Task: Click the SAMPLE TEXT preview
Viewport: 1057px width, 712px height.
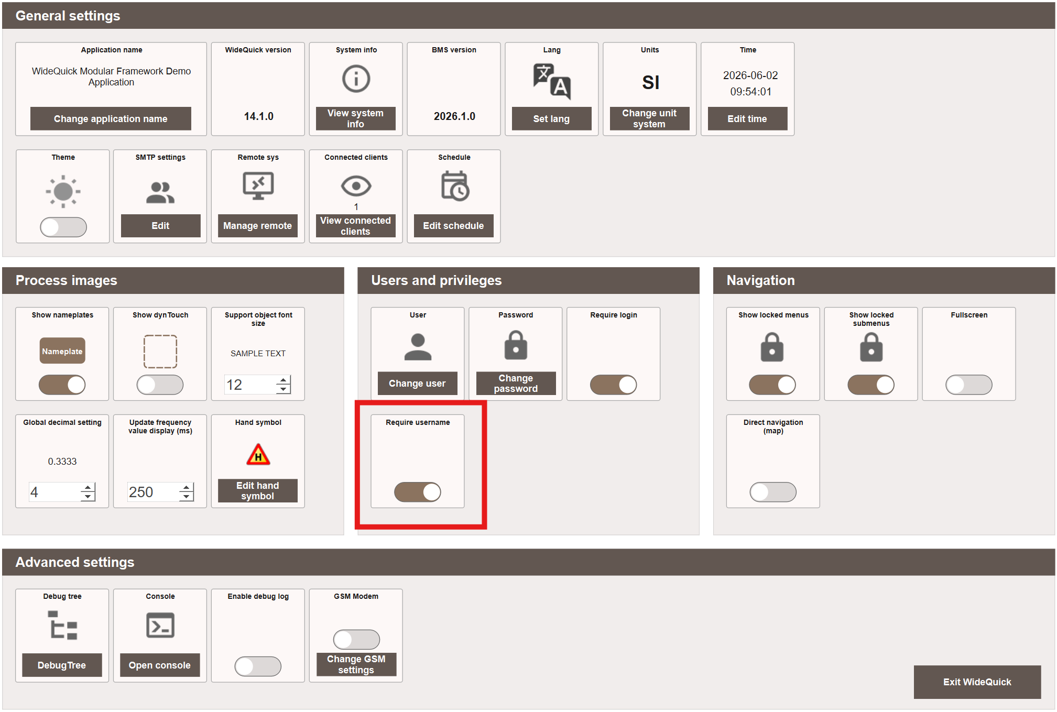Action: tap(258, 354)
